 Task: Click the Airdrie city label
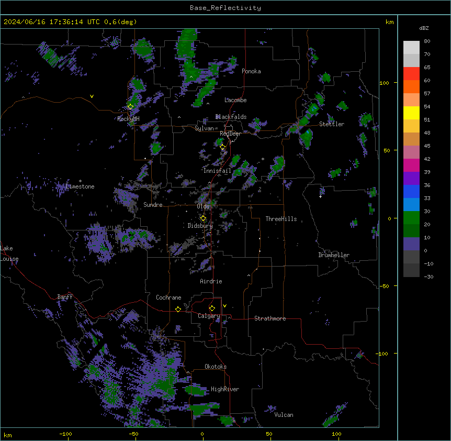(x=211, y=281)
